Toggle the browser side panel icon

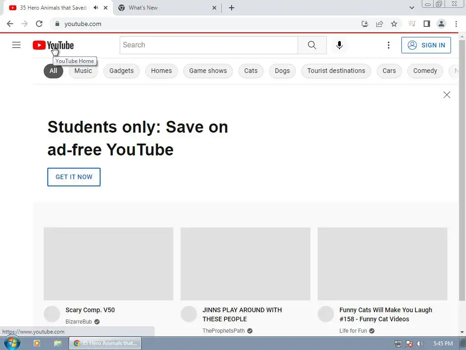point(427,24)
